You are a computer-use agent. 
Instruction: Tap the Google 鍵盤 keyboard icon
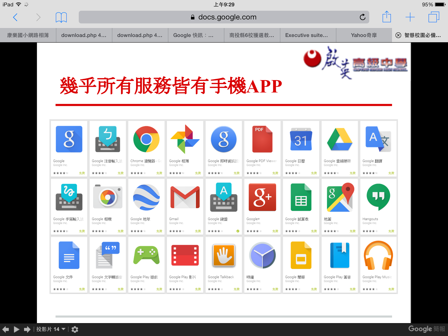click(x=223, y=197)
